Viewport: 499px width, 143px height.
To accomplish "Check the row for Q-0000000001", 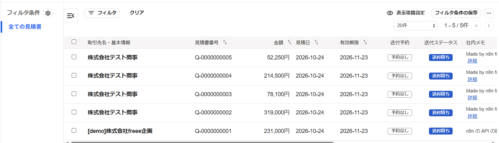I will tap(74, 130).
